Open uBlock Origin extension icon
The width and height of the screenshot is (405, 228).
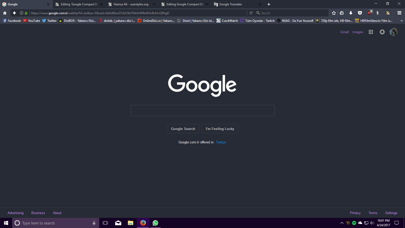pyautogui.click(x=370, y=12)
